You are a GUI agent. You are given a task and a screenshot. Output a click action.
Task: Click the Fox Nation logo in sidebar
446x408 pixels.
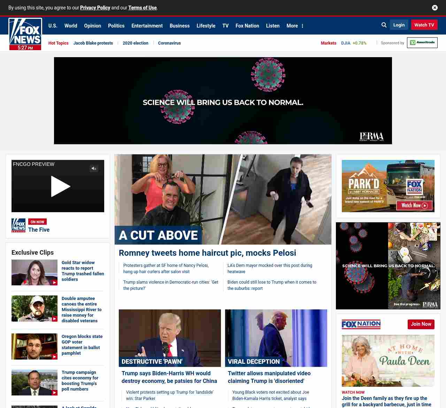tap(361, 324)
